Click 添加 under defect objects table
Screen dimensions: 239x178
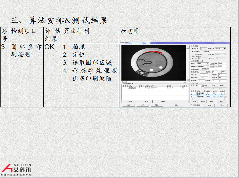click(x=130, y=101)
